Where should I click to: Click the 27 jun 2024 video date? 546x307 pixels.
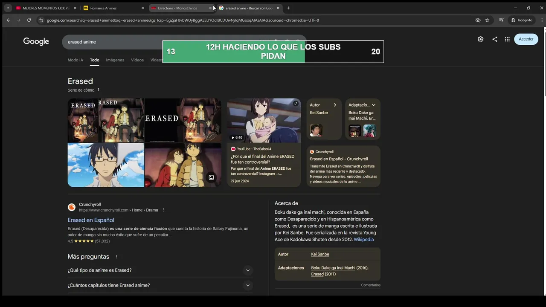[240, 181]
